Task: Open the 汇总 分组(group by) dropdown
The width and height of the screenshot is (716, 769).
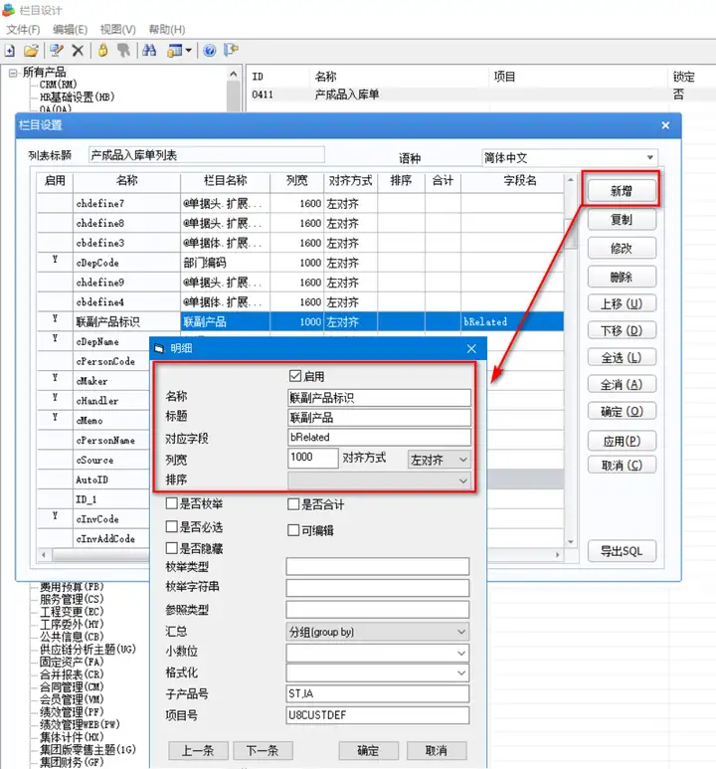Action: point(377,632)
